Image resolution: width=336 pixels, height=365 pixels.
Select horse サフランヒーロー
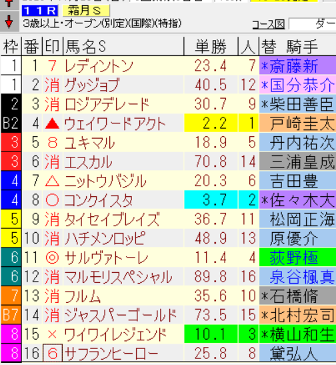[x=111, y=353]
